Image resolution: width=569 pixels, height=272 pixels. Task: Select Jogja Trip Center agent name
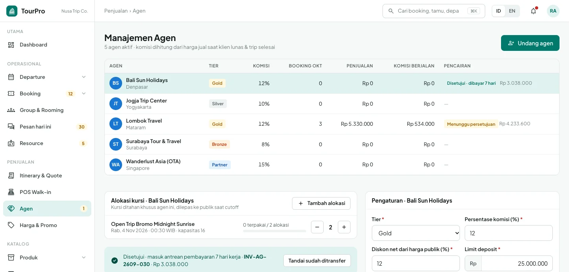click(x=147, y=101)
